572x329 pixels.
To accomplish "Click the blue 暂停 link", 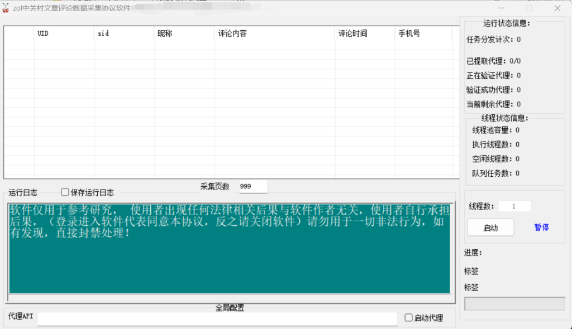I will point(541,228).
